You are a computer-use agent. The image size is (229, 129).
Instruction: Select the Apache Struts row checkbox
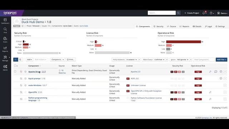[15, 72]
